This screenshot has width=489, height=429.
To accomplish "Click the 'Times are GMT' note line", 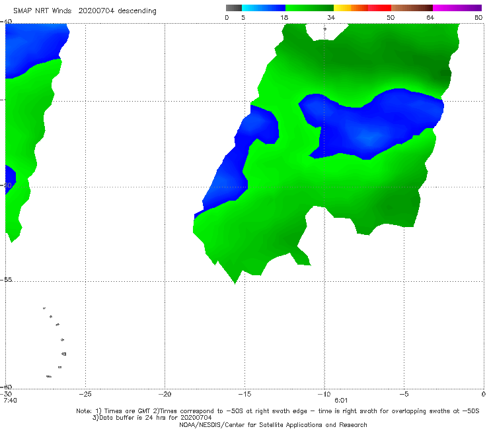I will click(278, 411).
